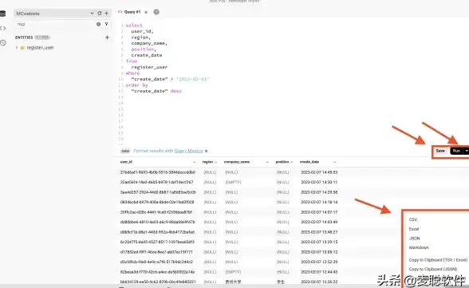469x288 pixels.
Task: Click the 2023-02-07 12:44:43 date cell
Action: click(x=319, y=272)
